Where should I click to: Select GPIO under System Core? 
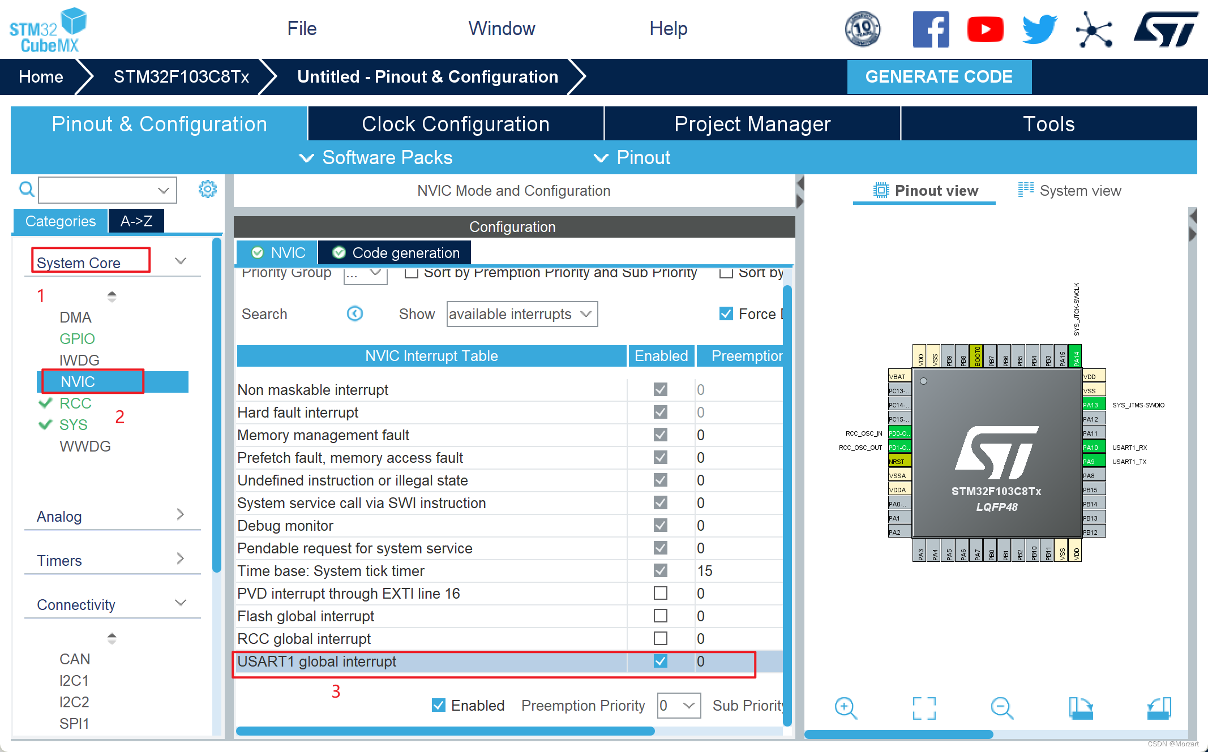pyautogui.click(x=77, y=338)
